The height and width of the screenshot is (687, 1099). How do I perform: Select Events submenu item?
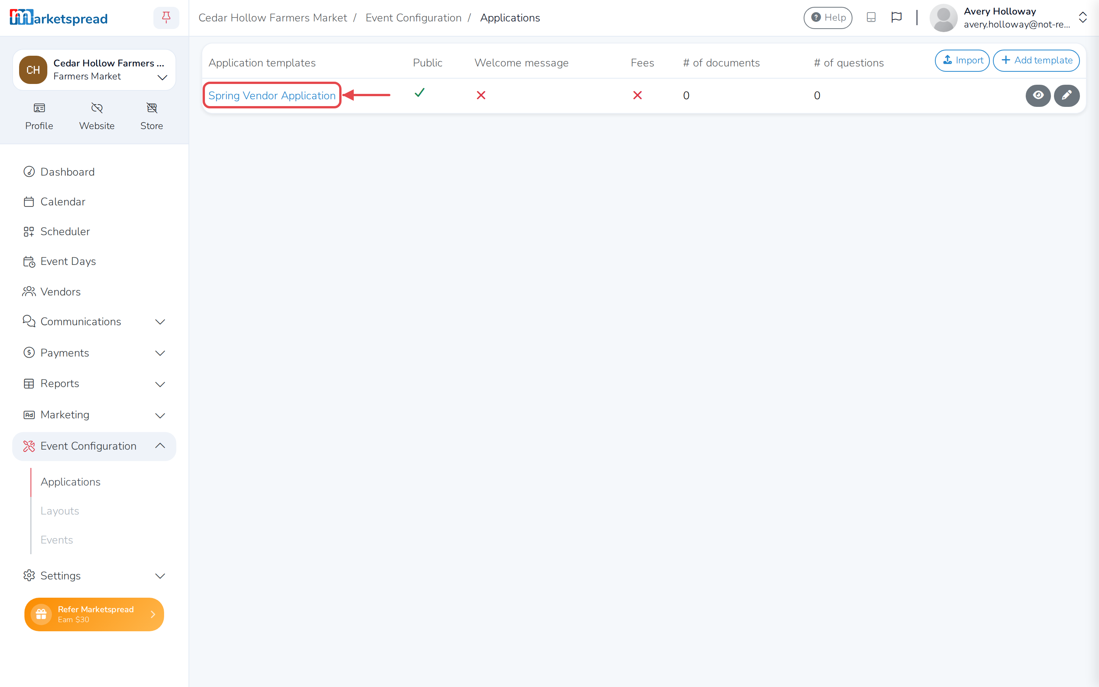pos(56,540)
